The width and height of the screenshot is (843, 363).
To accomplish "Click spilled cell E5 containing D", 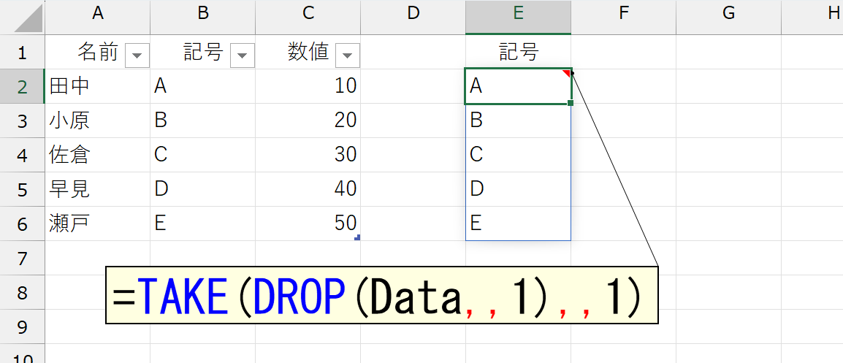I will [518, 190].
